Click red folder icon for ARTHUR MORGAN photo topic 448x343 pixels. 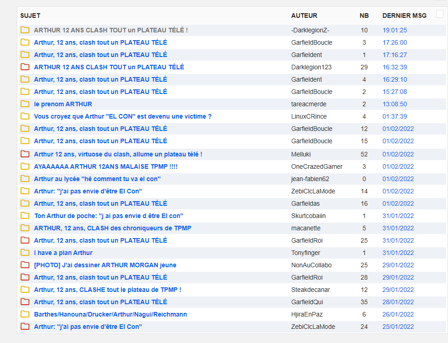[25, 265]
